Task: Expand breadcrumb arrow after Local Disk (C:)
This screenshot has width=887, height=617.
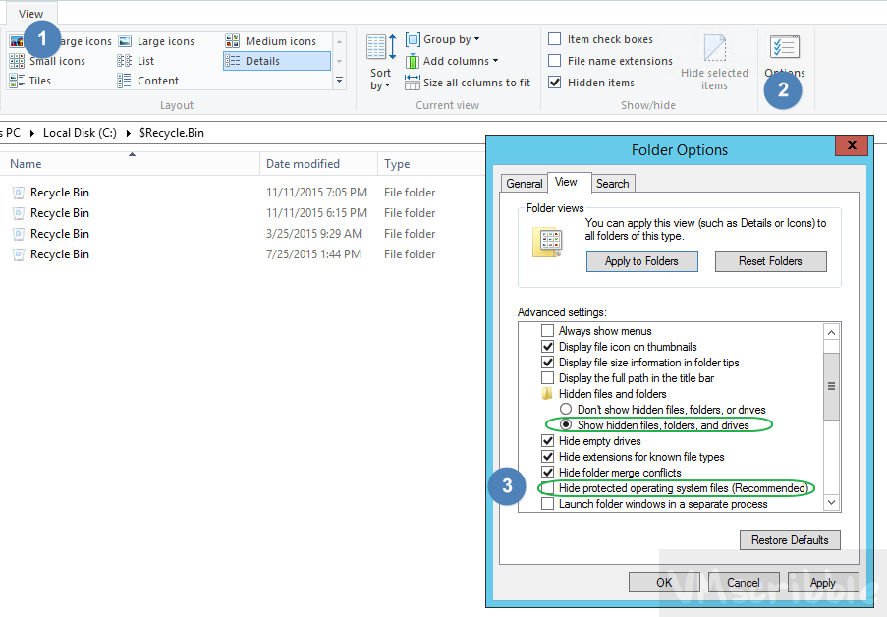Action: tap(129, 133)
